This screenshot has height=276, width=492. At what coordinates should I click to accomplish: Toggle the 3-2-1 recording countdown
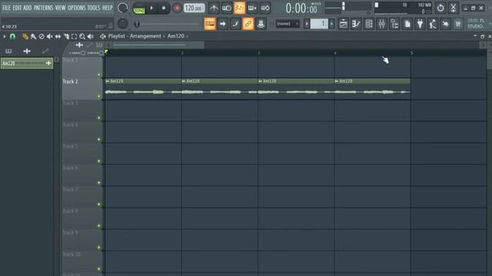tap(239, 8)
